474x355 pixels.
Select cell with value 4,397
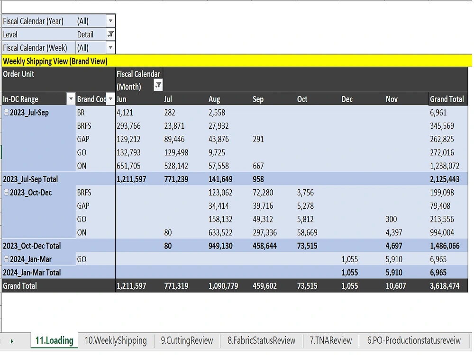click(x=407, y=232)
